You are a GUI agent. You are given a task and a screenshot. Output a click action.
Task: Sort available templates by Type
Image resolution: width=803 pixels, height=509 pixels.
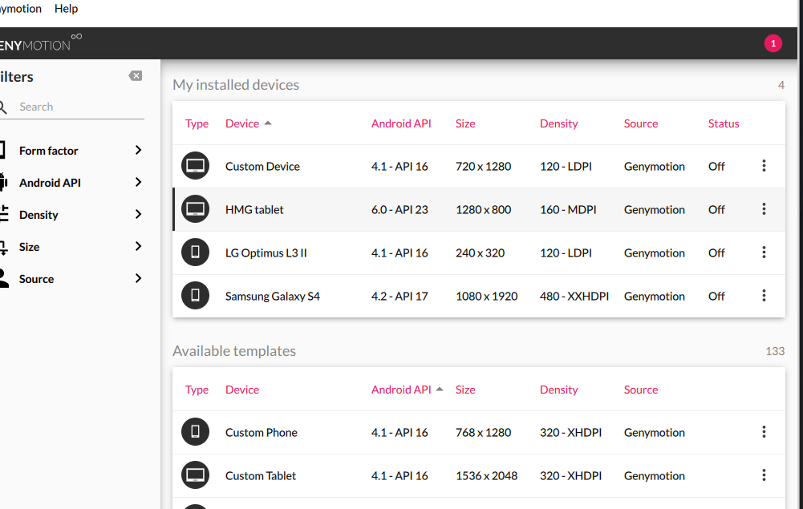pos(197,390)
